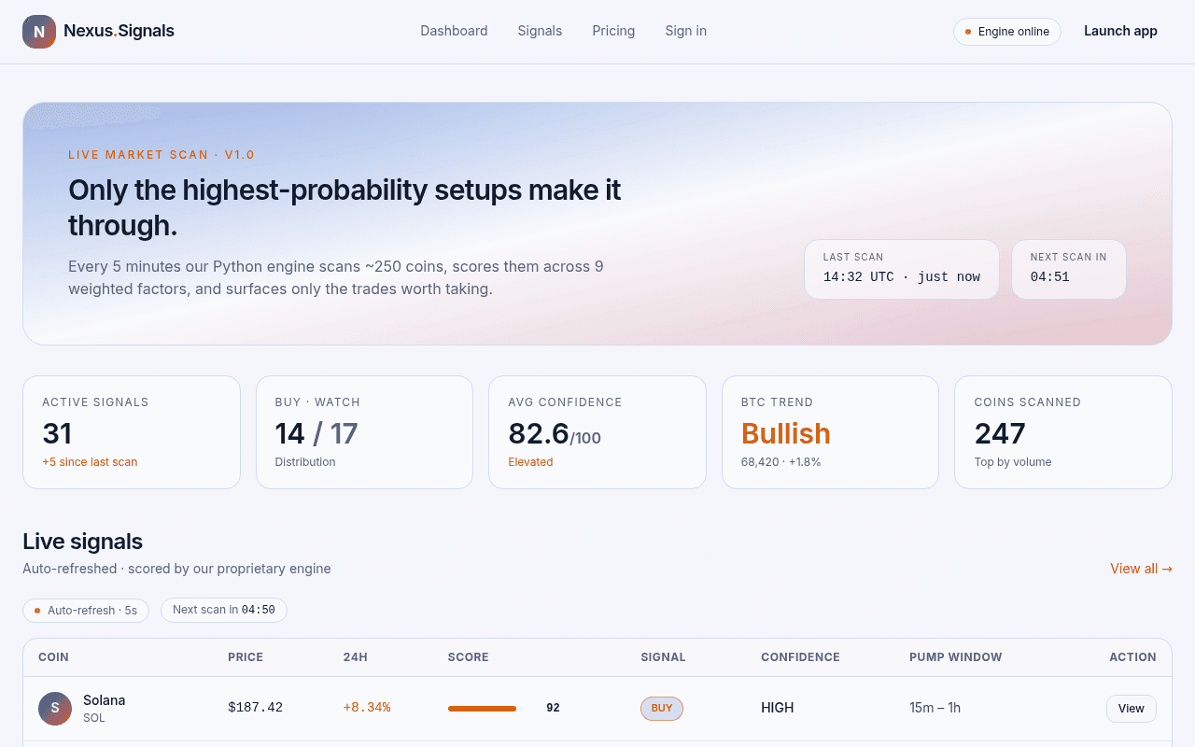Click the ACTION column header
The width and height of the screenshot is (1195, 747).
point(1132,657)
